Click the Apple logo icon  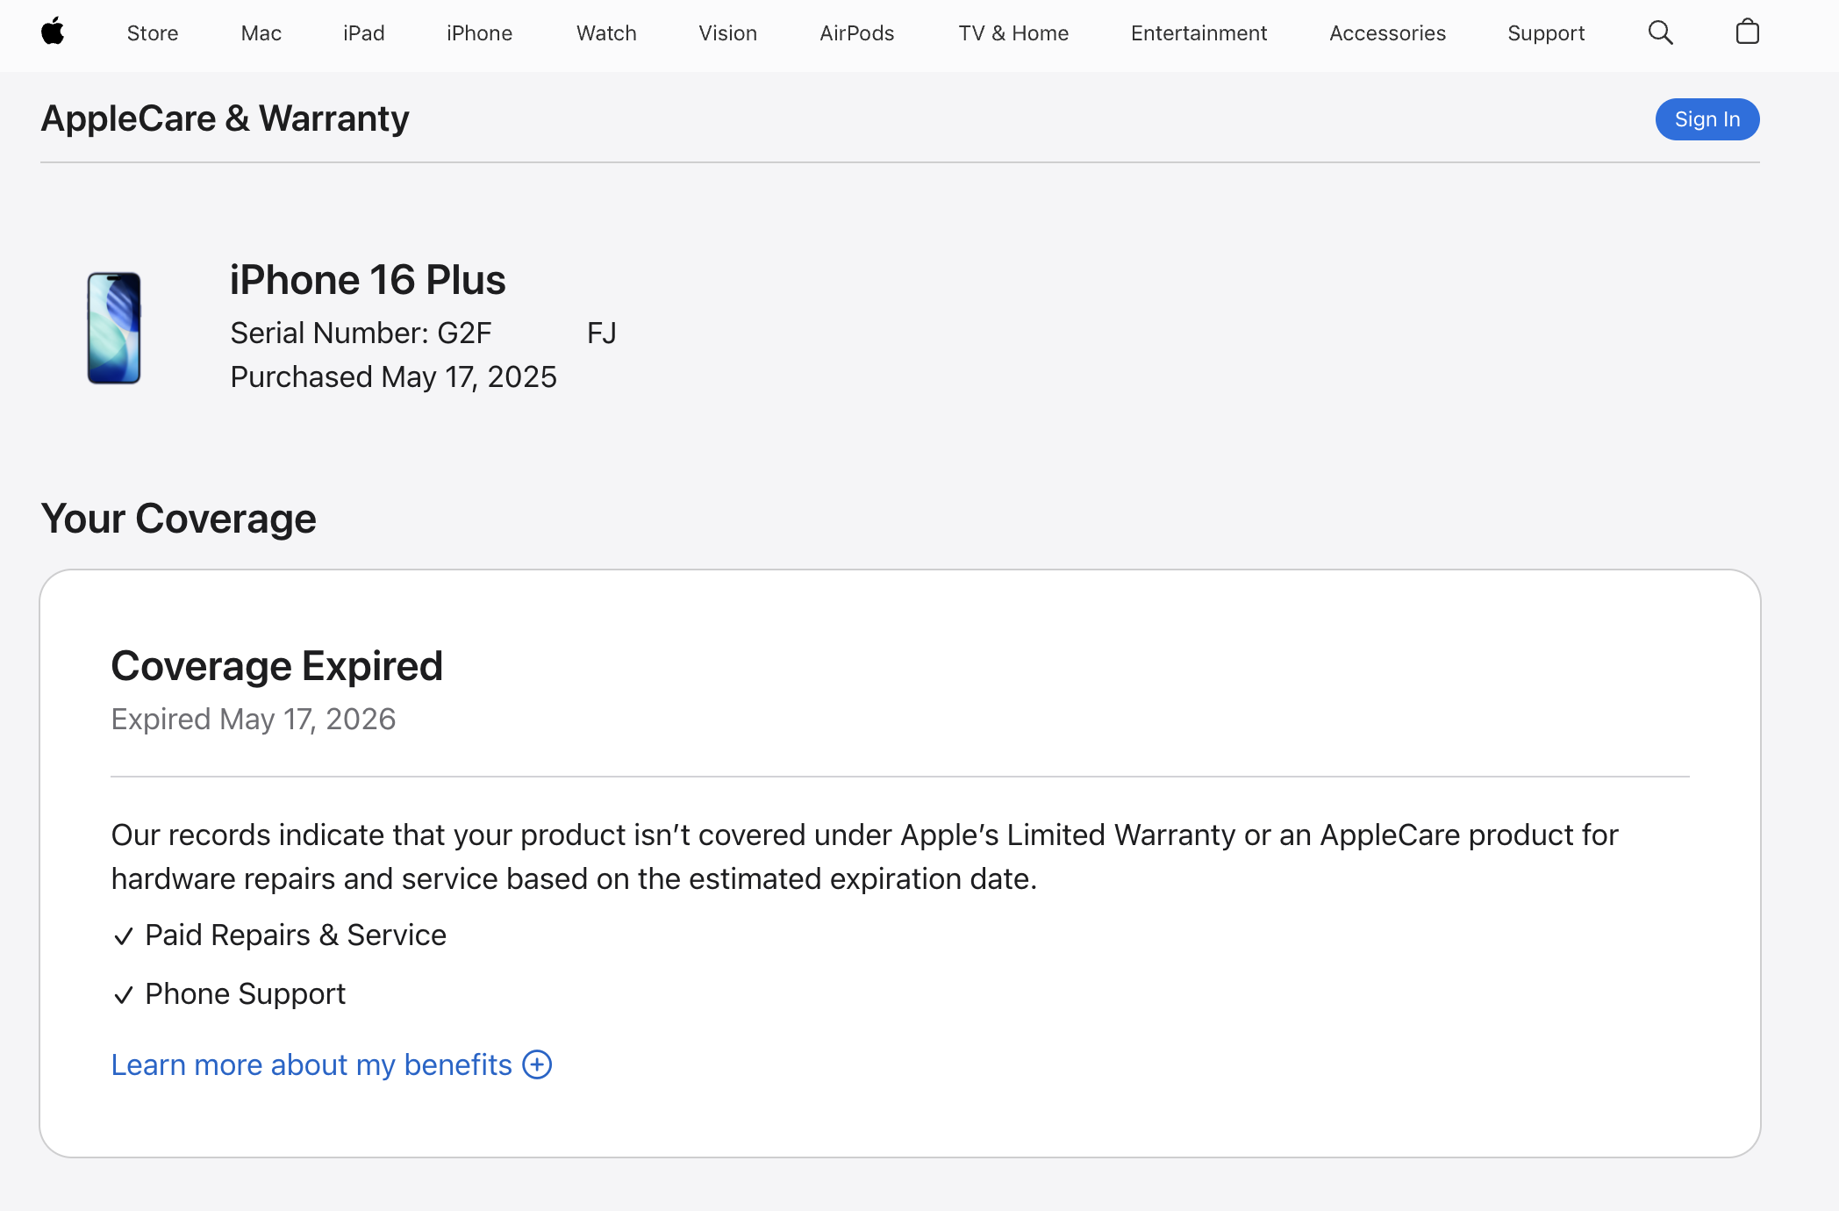53,32
